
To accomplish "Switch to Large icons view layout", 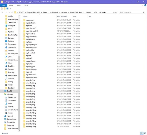I will [145, 133].
